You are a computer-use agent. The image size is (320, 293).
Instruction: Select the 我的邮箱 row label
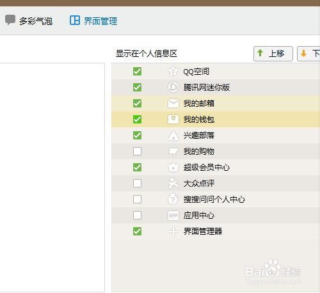point(199,104)
